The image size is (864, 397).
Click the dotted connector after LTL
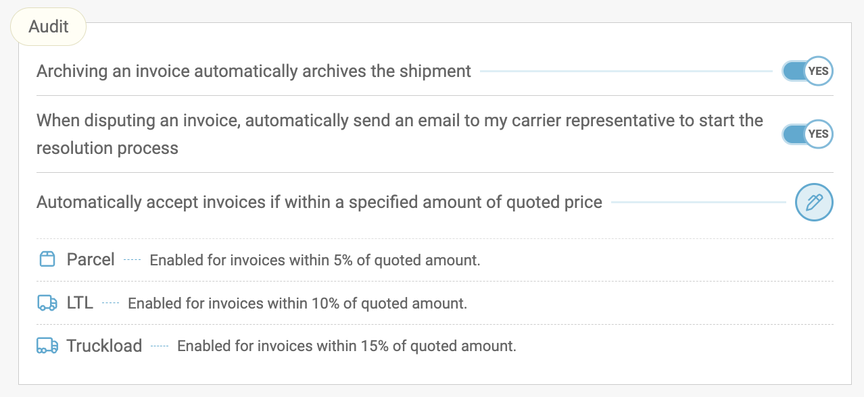click(x=110, y=304)
